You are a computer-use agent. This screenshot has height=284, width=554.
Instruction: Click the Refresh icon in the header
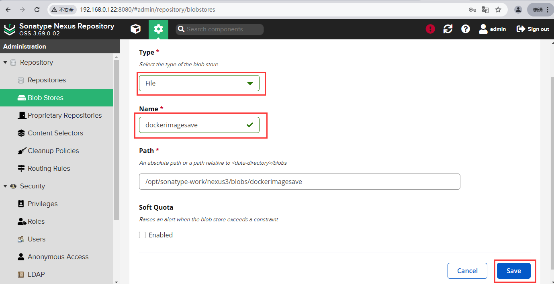(x=448, y=29)
